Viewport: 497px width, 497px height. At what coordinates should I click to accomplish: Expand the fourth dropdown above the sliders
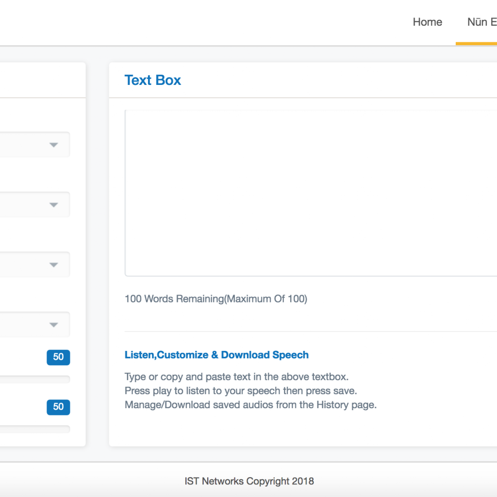click(53, 325)
